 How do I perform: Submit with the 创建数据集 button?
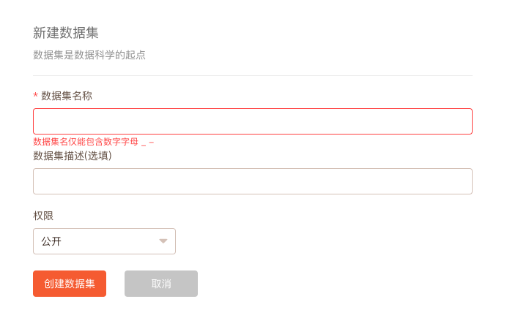pyautogui.click(x=70, y=284)
